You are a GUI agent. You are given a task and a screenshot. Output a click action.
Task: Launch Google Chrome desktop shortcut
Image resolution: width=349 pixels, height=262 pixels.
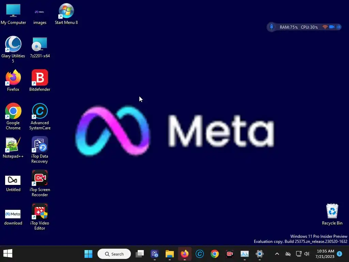click(x=13, y=116)
